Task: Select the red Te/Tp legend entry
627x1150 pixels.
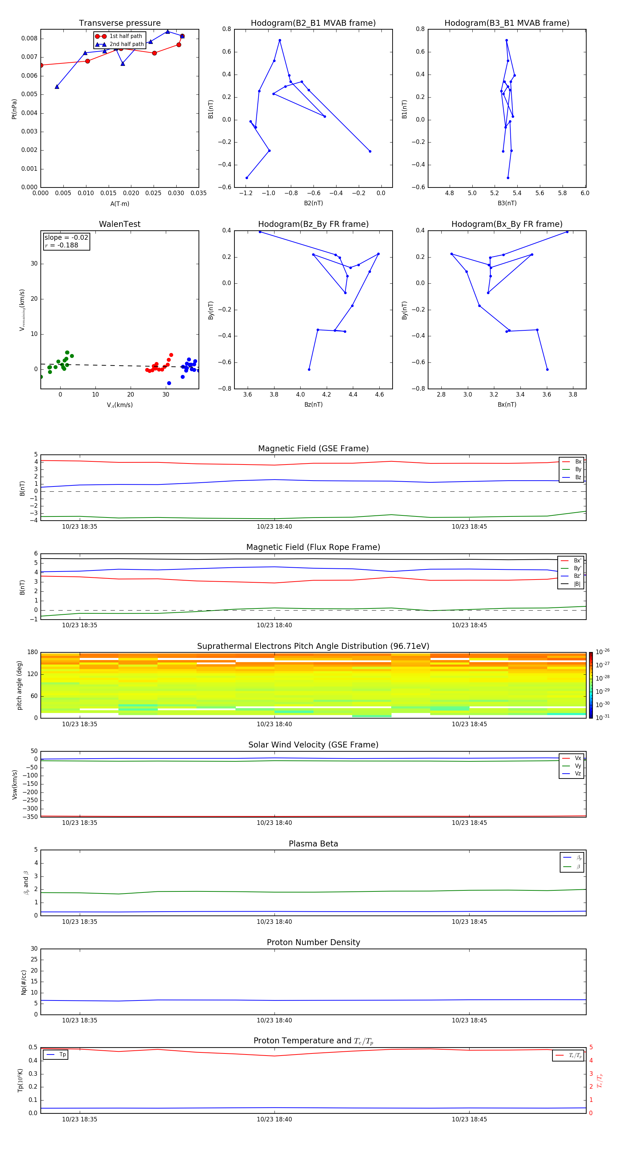Action: tap(568, 1055)
